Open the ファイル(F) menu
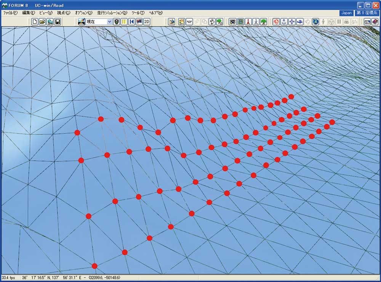 tap(10, 13)
